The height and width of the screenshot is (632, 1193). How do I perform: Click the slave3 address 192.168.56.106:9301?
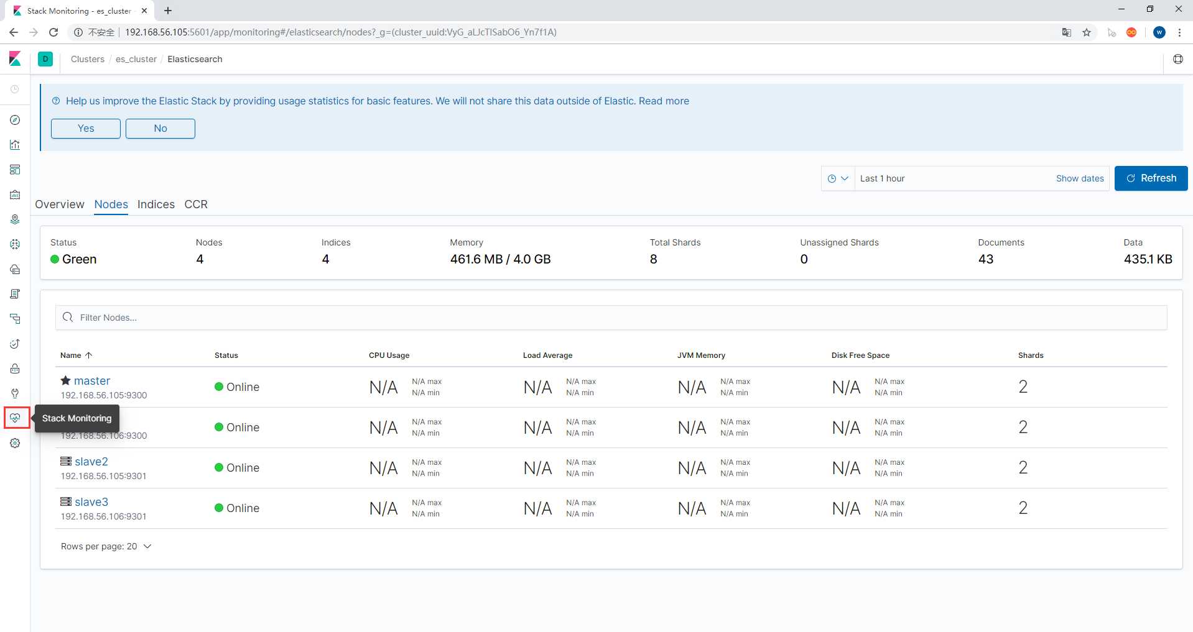pyautogui.click(x=104, y=516)
